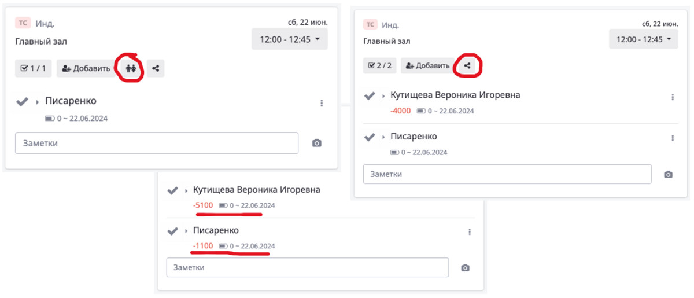Viewport: 694px width, 298px height.
Task: Open the 12:00 - 12:45 time dropdown in left card
Action: tap(290, 39)
